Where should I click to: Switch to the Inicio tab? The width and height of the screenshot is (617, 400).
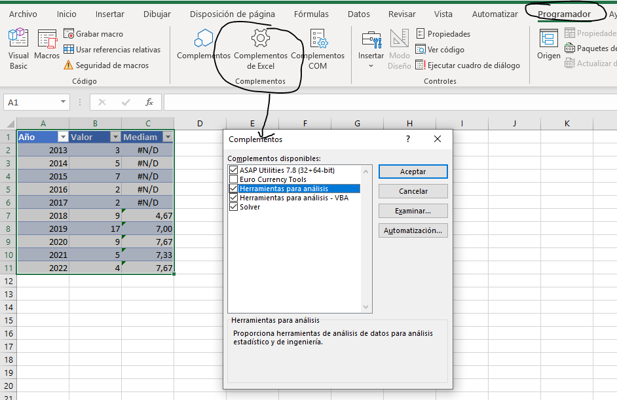[x=67, y=14]
